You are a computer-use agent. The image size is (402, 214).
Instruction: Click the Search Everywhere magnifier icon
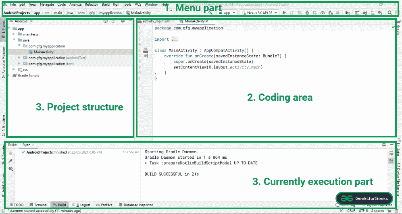[390, 13]
